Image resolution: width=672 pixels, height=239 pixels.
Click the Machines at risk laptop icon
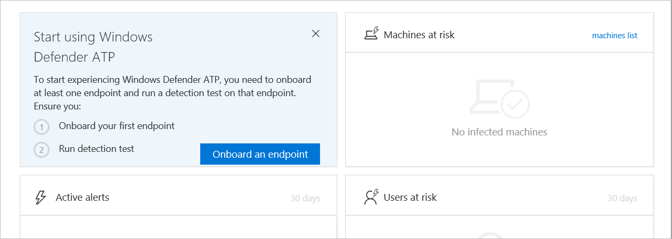(x=371, y=35)
